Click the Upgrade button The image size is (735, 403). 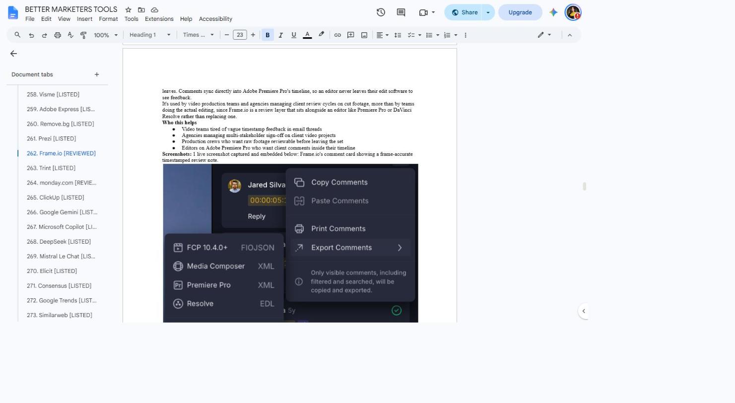(520, 12)
